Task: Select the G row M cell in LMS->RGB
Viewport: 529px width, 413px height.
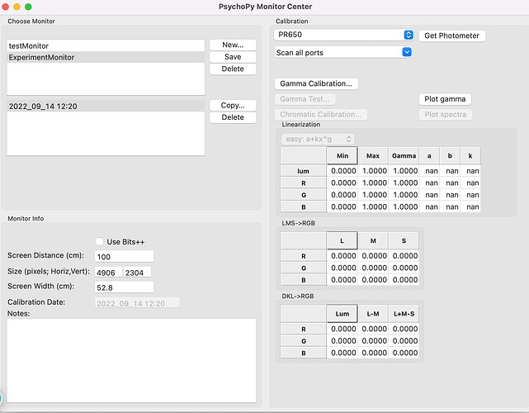Action: [x=373, y=268]
